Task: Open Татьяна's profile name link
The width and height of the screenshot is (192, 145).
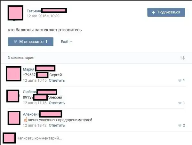Action: (x=34, y=11)
